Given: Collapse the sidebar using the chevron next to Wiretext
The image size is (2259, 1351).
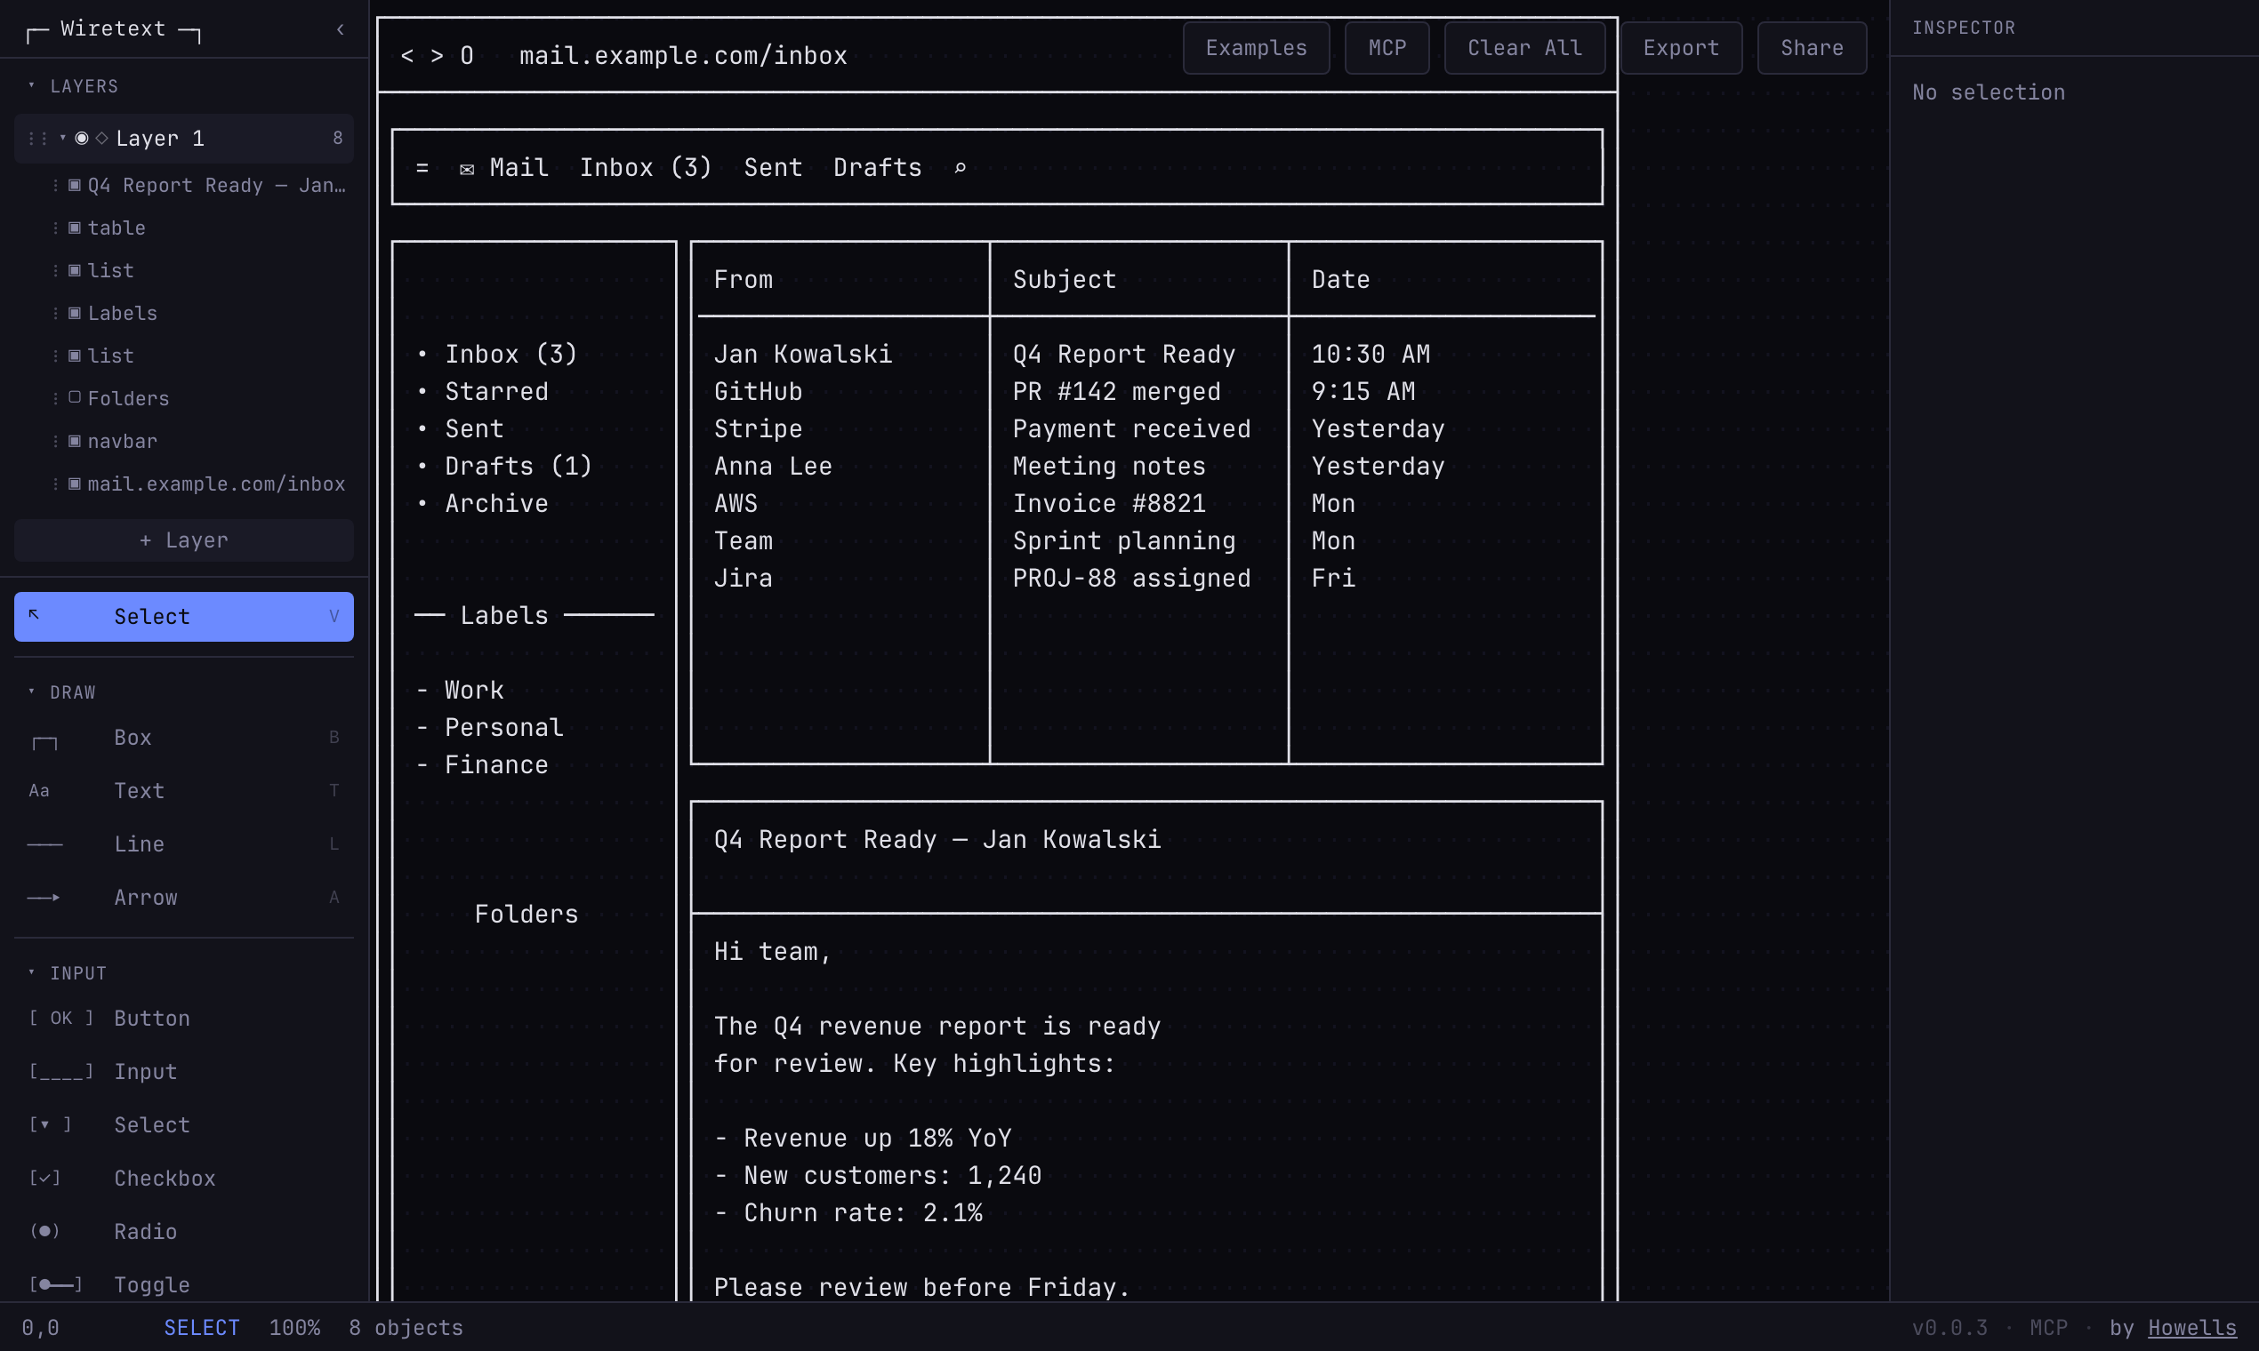Looking at the screenshot, I should pyautogui.click(x=340, y=29).
